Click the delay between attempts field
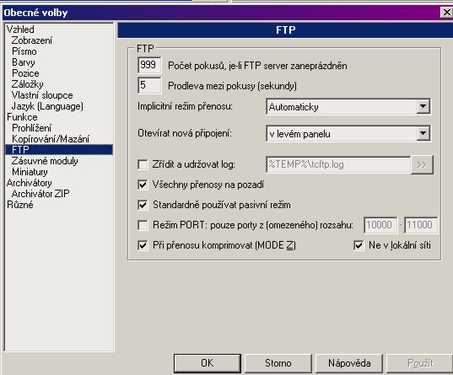The image size is (453, 375). click(x=149, y=85)
